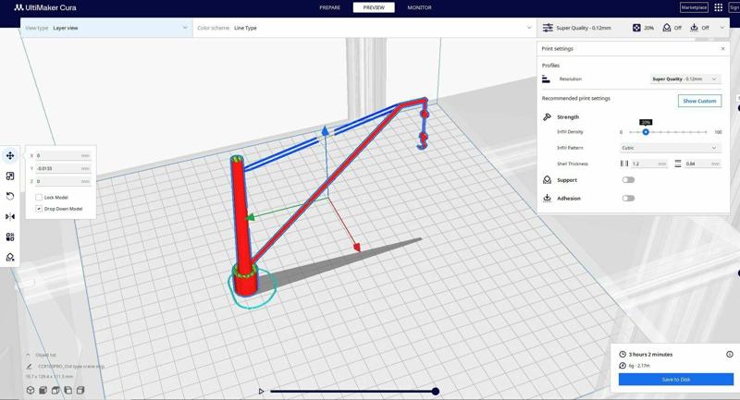Check the Lock Model checkbox
This screenshot has height=400, width=740.
click(39, 198)
